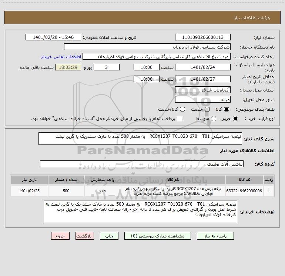Click the response deadline time field 10:00

(x=147, y=67)
